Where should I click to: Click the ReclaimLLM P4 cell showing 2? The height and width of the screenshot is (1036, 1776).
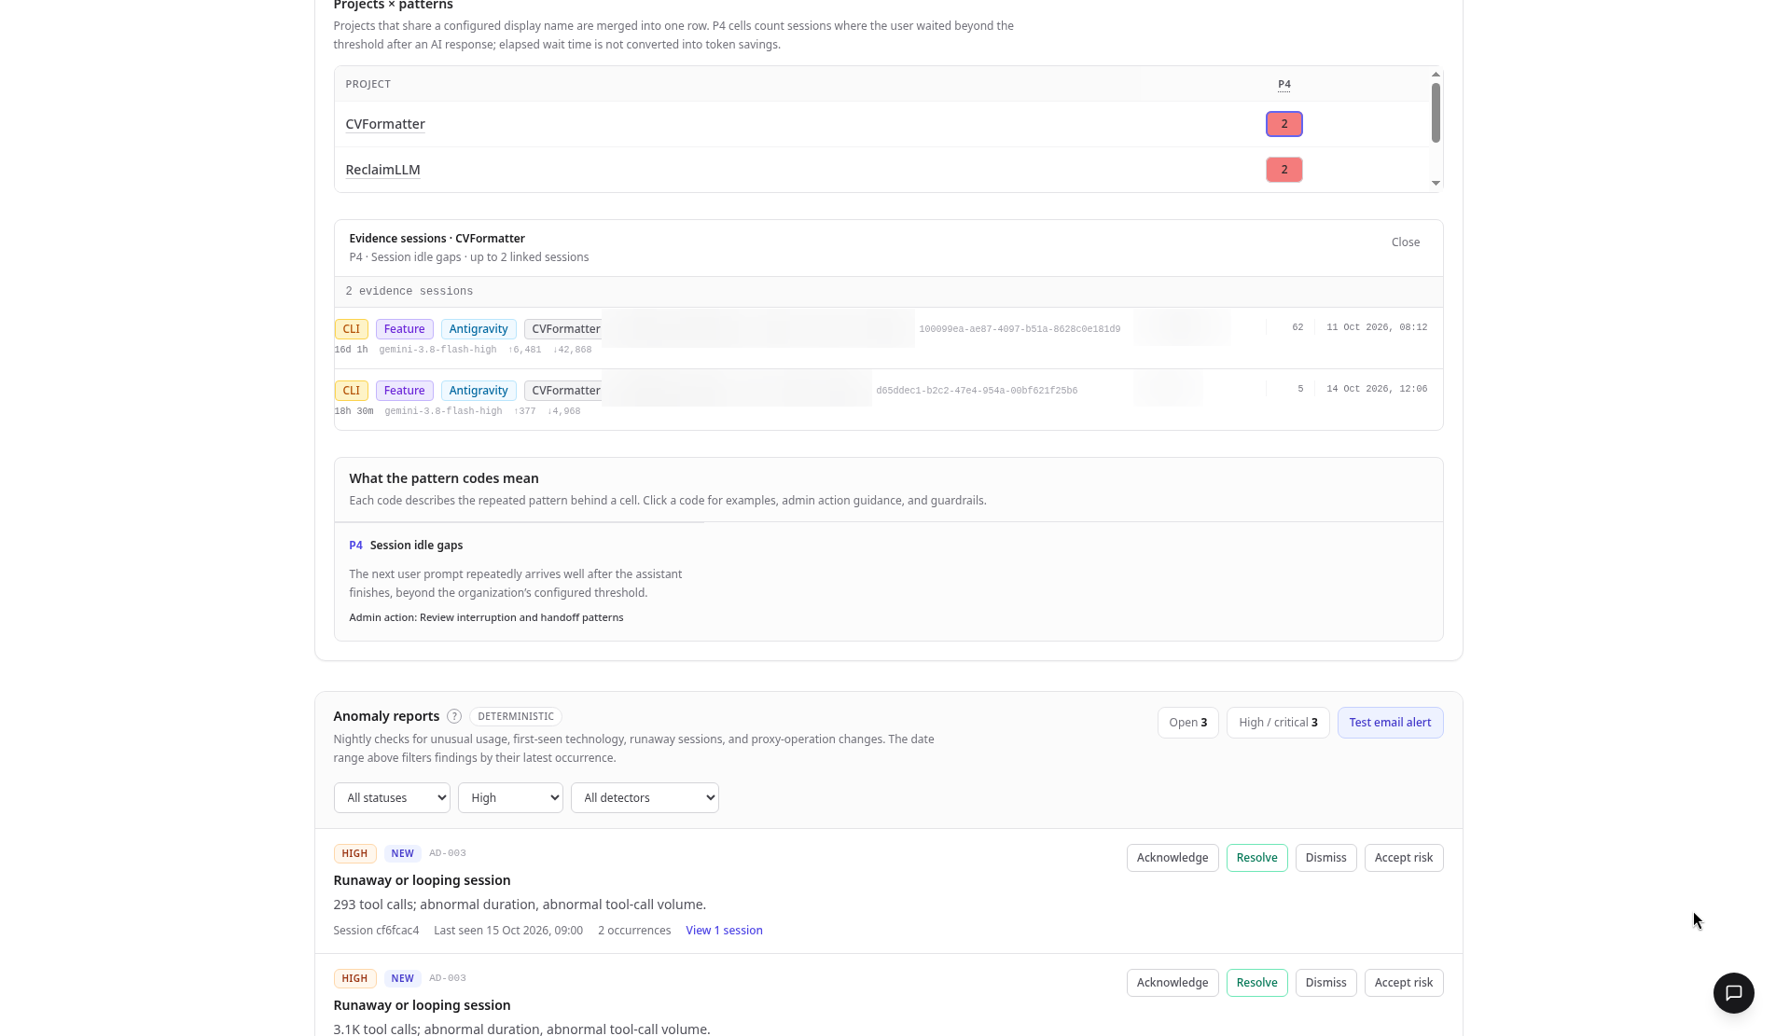coord(1283,170)
